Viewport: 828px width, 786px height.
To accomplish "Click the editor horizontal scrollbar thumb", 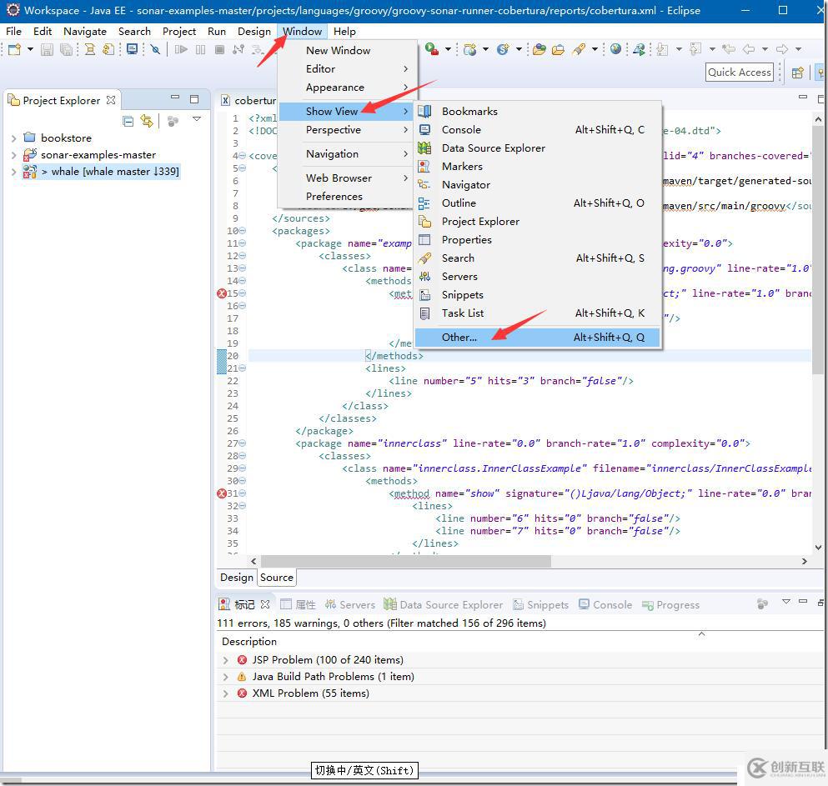I will click(x=405, y=561).
